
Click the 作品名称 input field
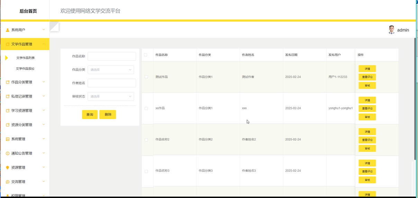tap(112, 56)
